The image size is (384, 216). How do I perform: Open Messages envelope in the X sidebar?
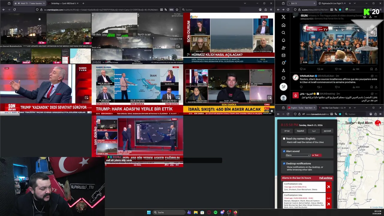click(283, 55)
